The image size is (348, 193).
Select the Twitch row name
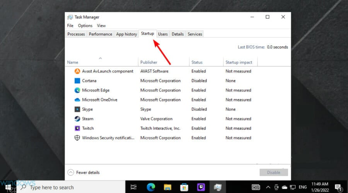(88, 128)
